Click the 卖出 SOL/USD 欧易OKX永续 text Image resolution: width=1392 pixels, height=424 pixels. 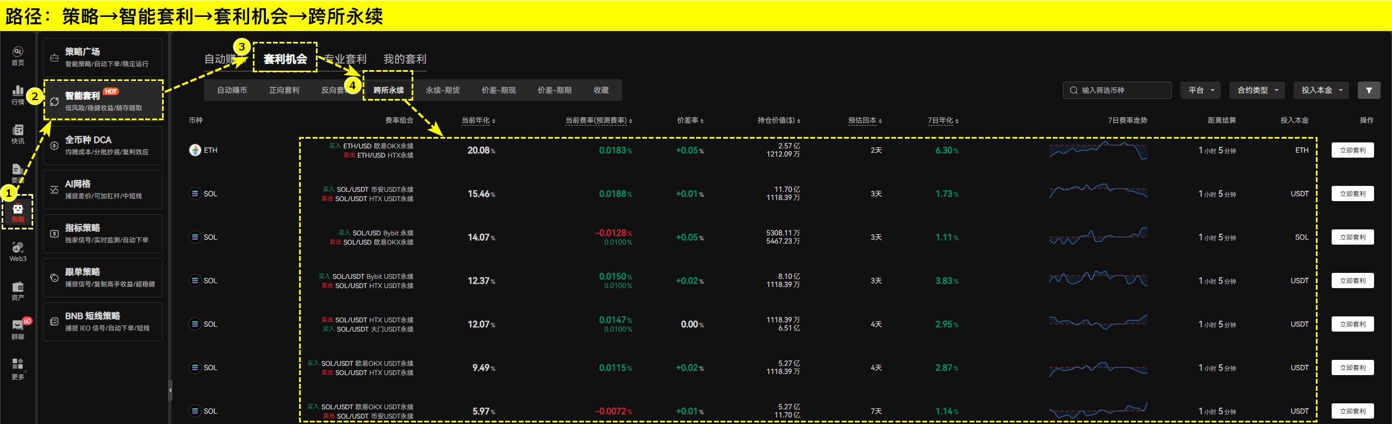[x=371, y=242]
